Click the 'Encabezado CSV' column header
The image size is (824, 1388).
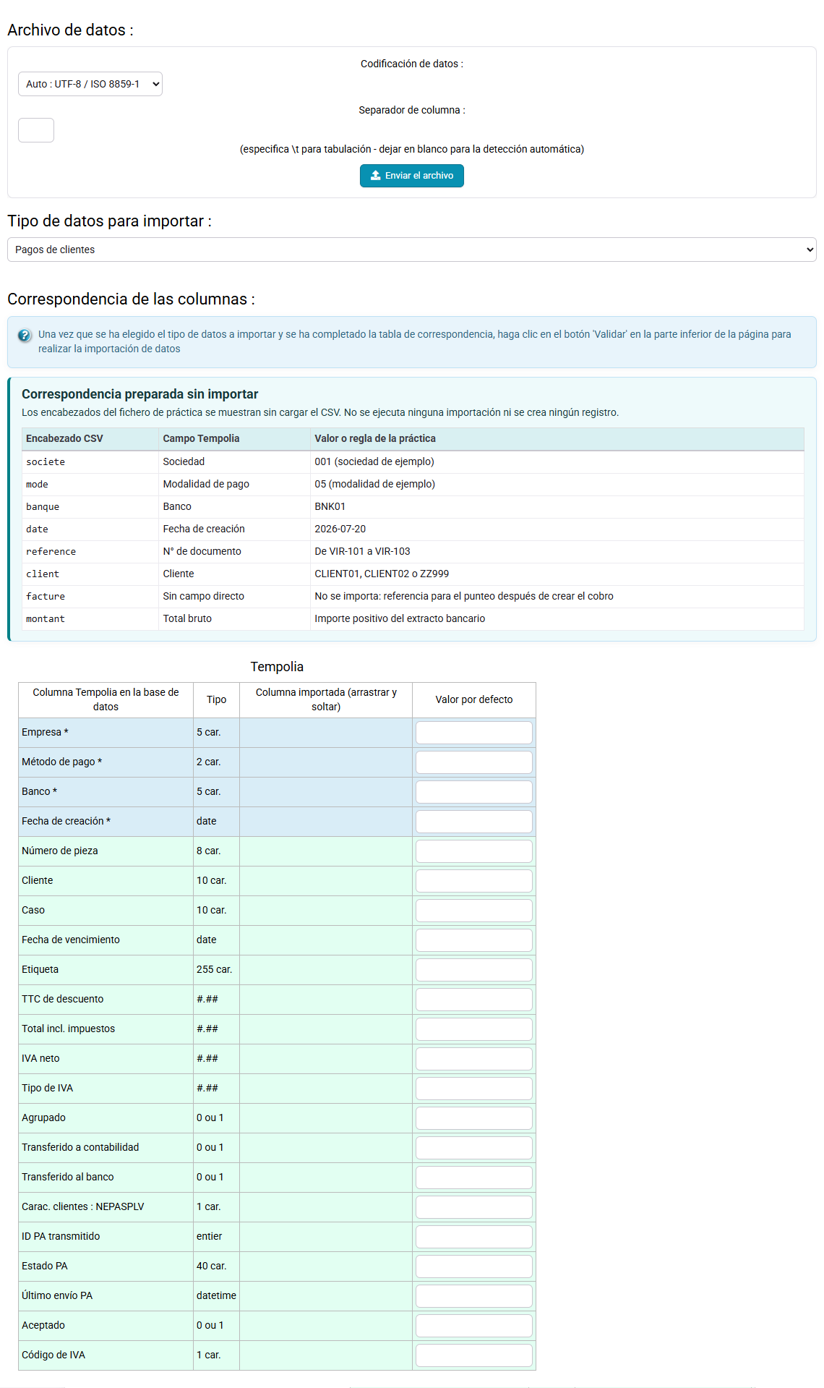(x=90, y=438)
